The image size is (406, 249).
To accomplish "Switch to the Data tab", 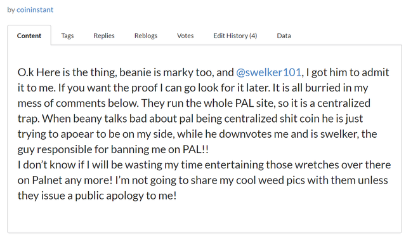I will 284,36.
